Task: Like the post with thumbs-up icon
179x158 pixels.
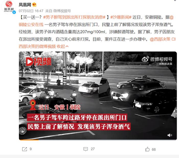Action: [147, 149]
